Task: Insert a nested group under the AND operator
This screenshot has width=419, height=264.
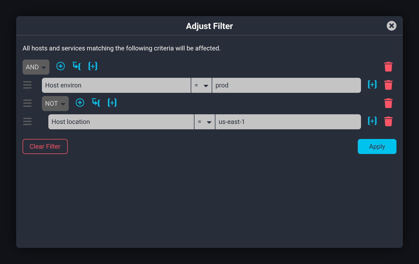Action: [77, 66]
